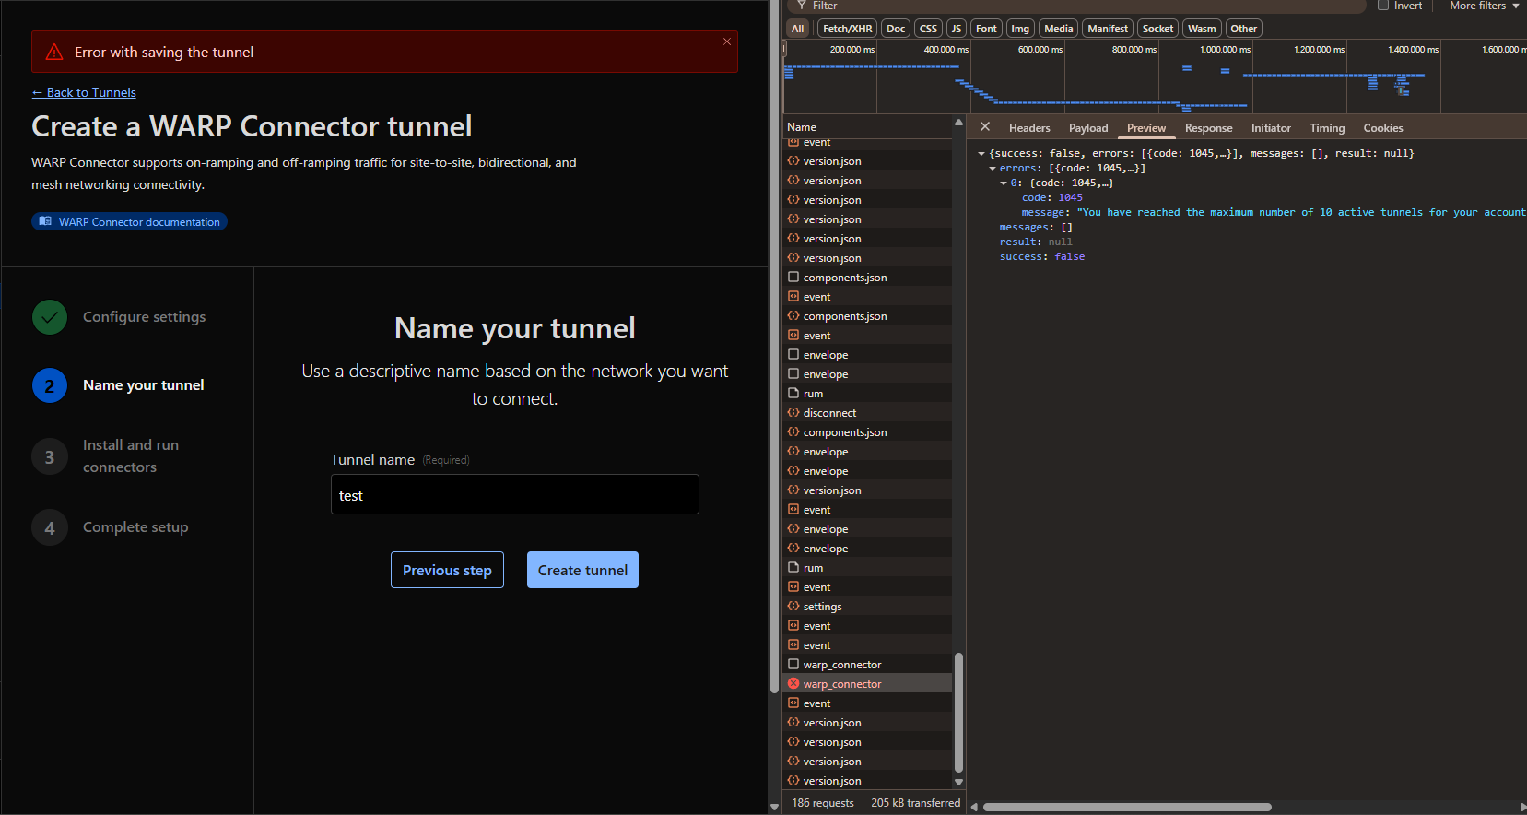Toggle the Invert filter checkbox
This screenshot has height=815, width=1527.
[1383, 6]
